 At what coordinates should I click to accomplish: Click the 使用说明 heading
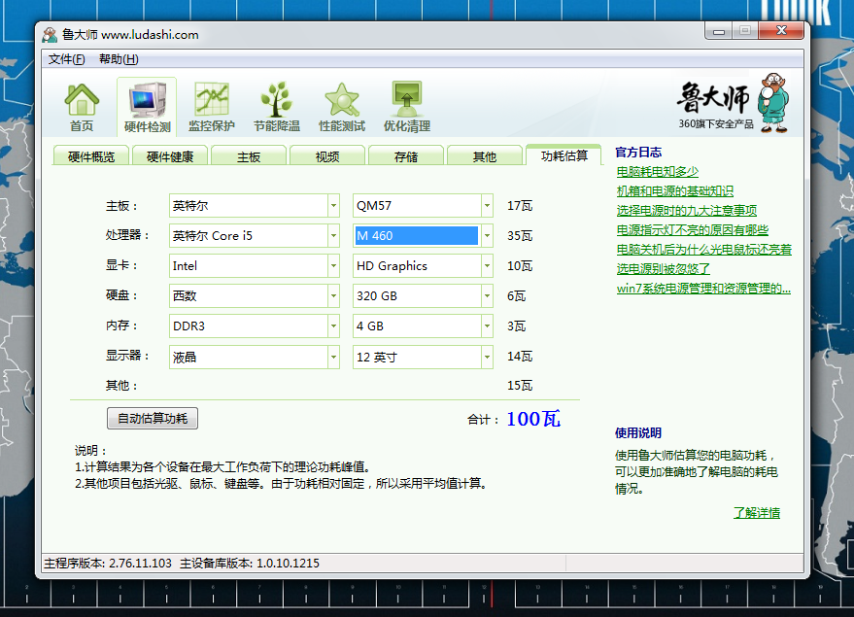point(638,433)
